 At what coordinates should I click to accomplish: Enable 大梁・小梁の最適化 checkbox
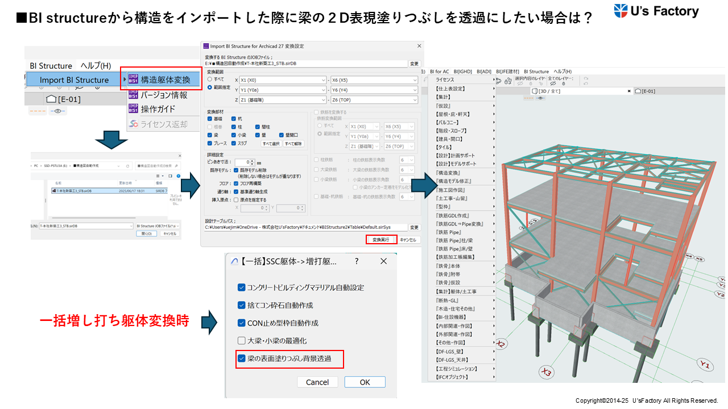tap(241, 341)
